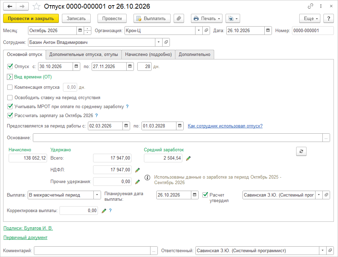Viewport: 338px width, 257px height.
Task: Open the Дополнительно tab
Action: point(194,55)
